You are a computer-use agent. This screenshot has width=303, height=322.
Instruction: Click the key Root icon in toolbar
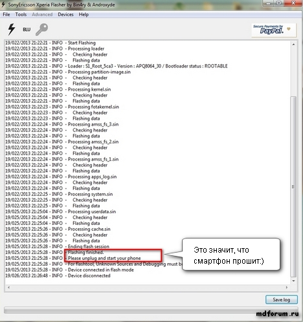pos(41,29)
